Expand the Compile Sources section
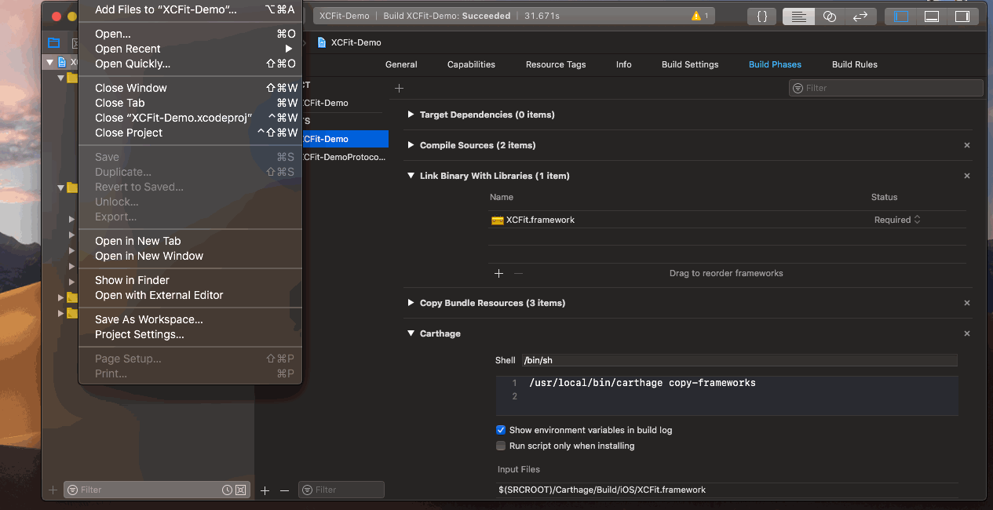 [410, 145]
